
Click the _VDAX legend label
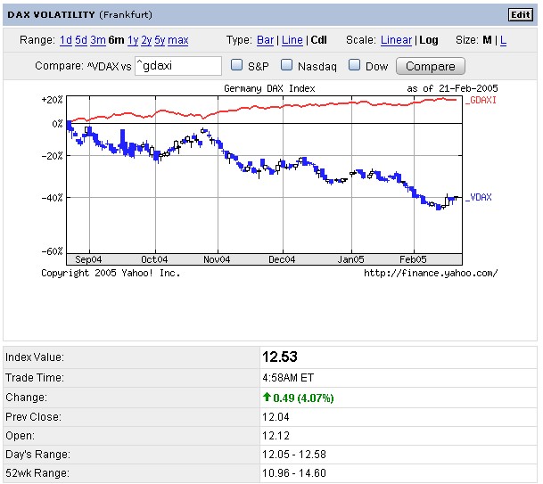click(479, 197)
